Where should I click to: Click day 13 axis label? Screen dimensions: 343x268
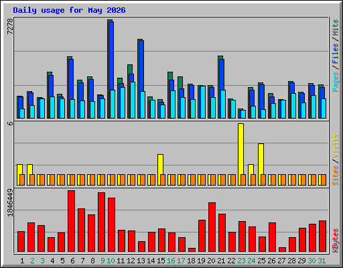pos(141,261)
